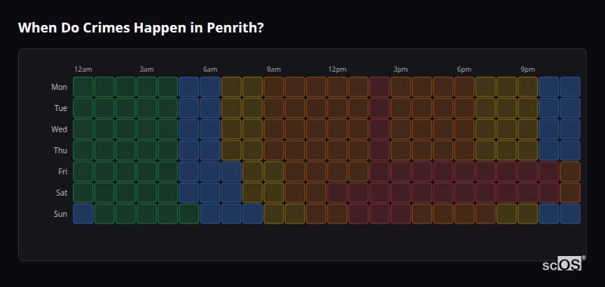Click the '3am' column header

[147, 69]
